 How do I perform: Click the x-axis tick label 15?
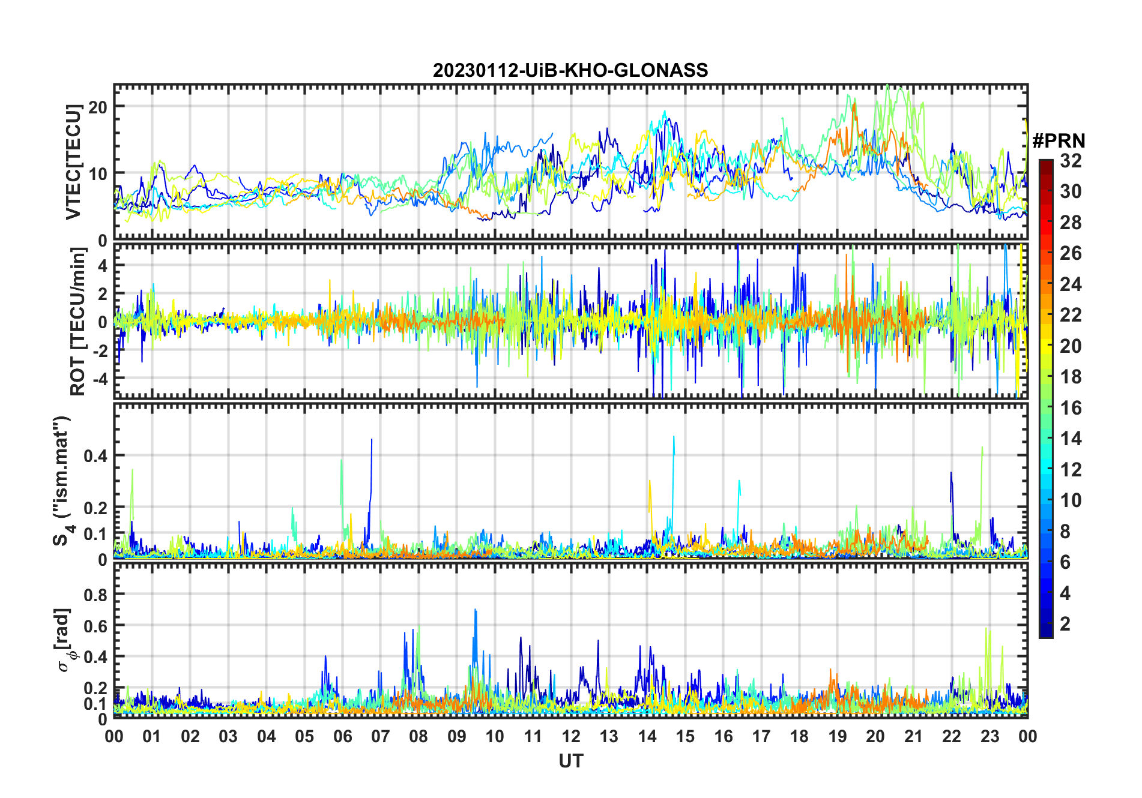click(685, 737)
